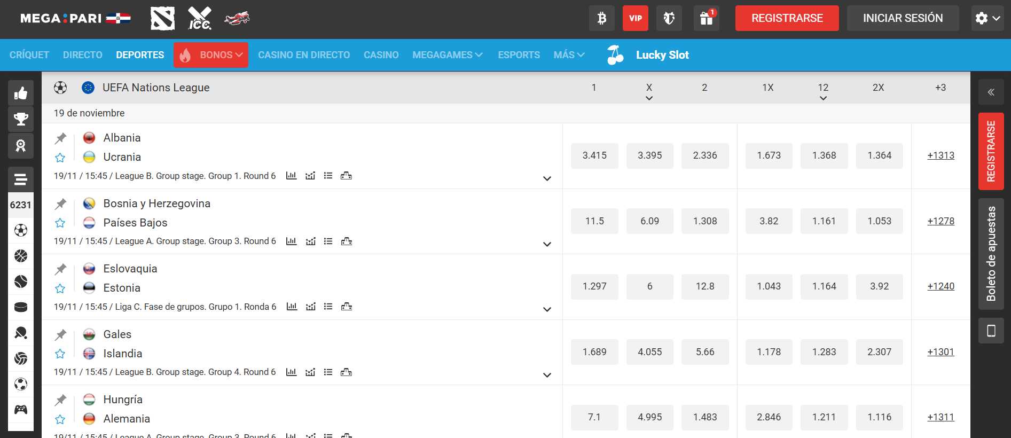Collapse right panel with double chevron
This screenshot has width=1011, height=438.
click(991, 92)
